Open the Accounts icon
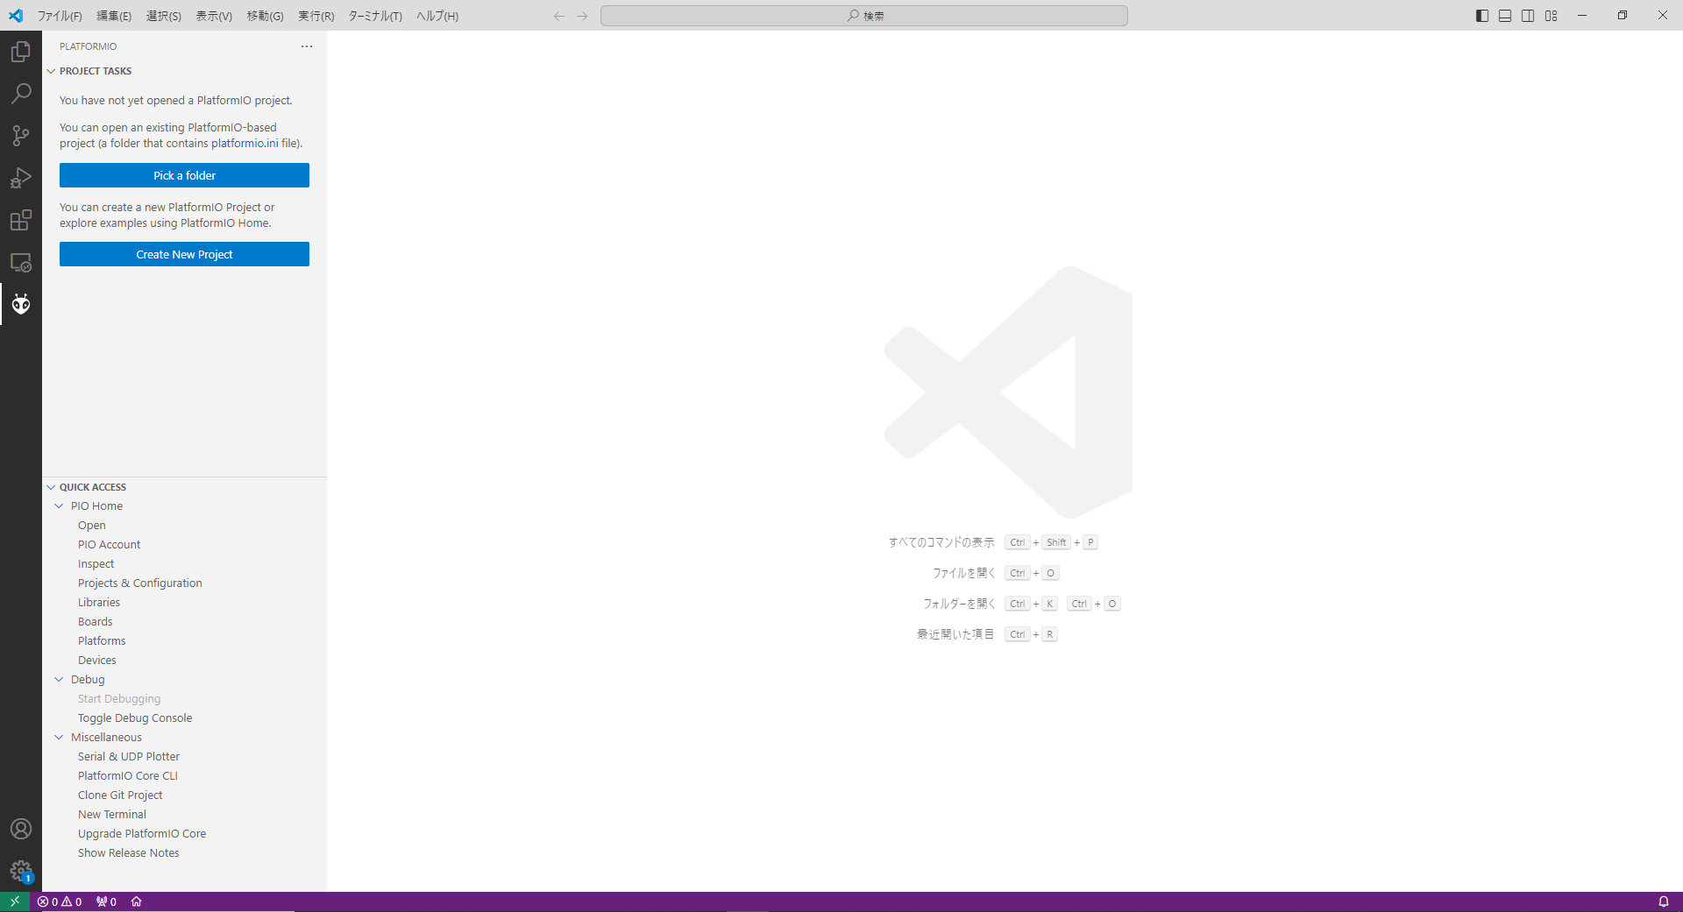This screenshot has width=1683, height=912. pos(21,829)
